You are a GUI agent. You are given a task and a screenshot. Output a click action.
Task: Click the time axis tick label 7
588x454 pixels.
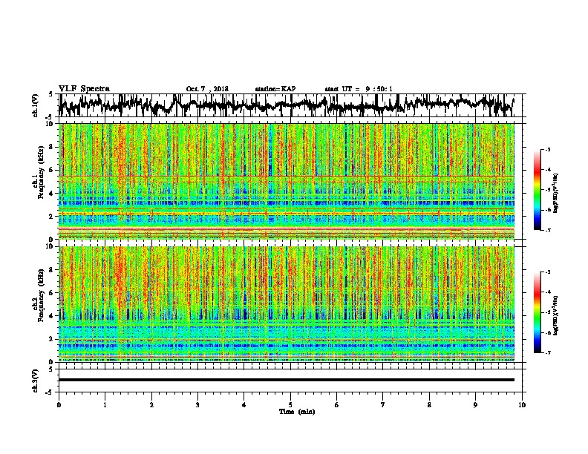(x=383, y=405)
